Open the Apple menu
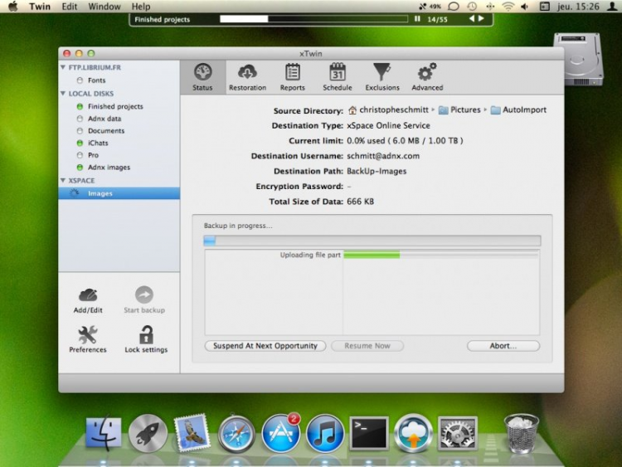Image resolution: width=622 pixels, height=467 pixels. click(13, 7)
